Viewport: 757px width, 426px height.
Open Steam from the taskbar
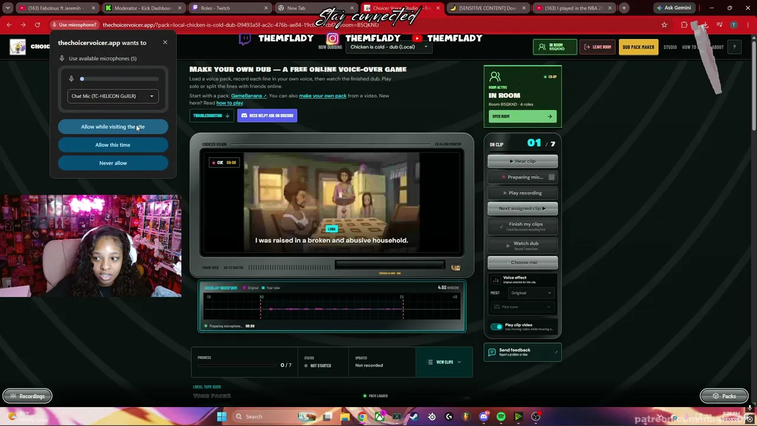click(x=414, y=417)
